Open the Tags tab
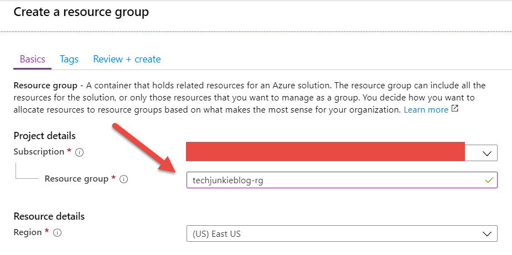This screenshot has width=512, height=255. (x=69, y=59)
